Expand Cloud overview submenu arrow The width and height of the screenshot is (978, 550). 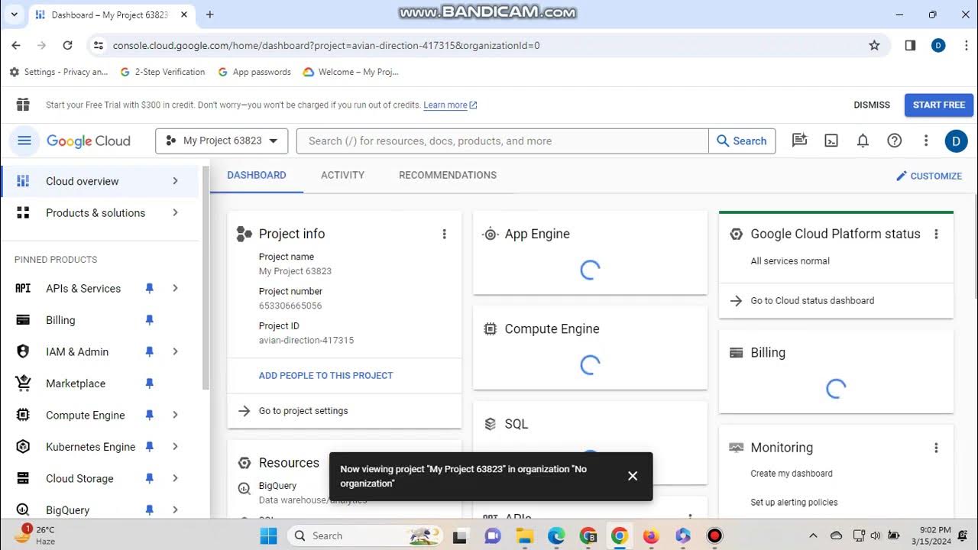pos(175,181)
